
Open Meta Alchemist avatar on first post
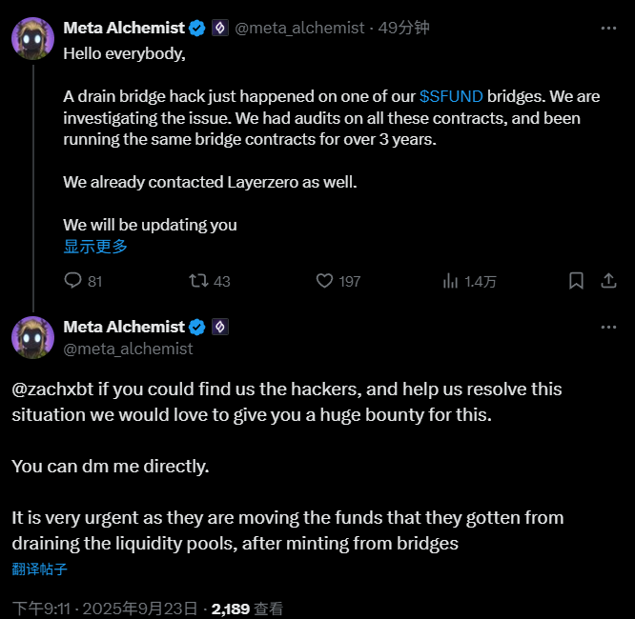pos(32,39)
